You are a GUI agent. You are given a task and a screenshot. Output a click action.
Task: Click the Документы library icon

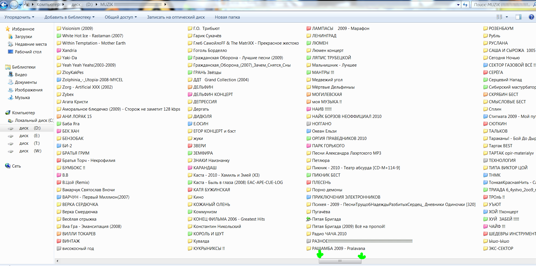[x=10, y=82]
